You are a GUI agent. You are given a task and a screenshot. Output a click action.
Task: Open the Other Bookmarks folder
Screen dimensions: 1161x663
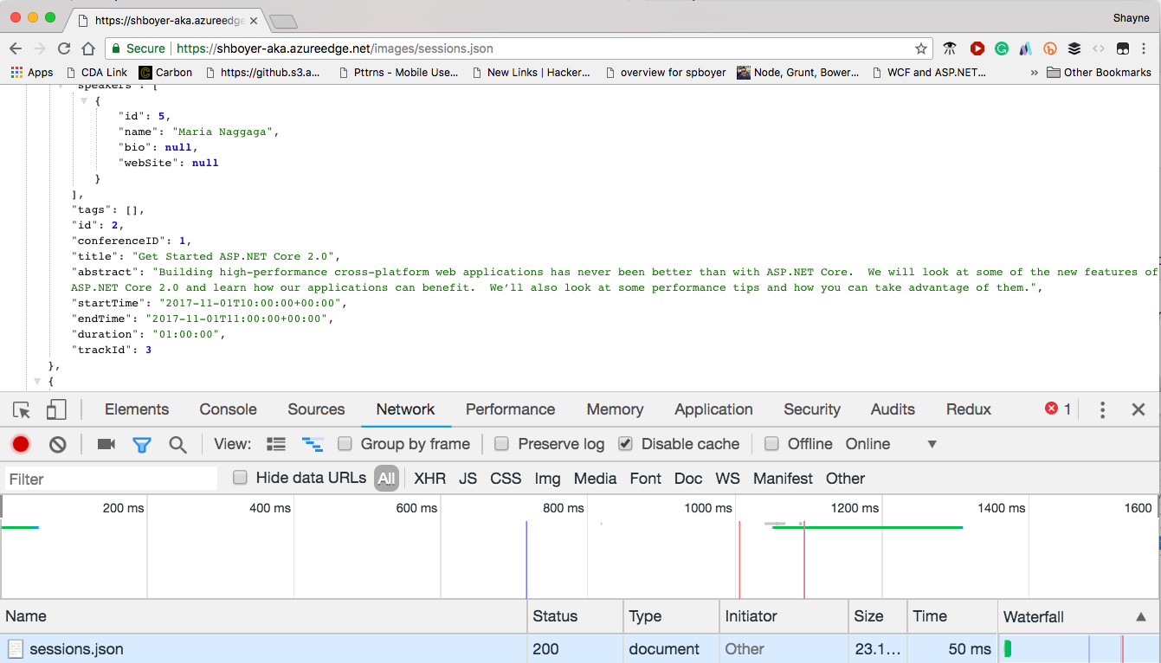[1099, 73]
